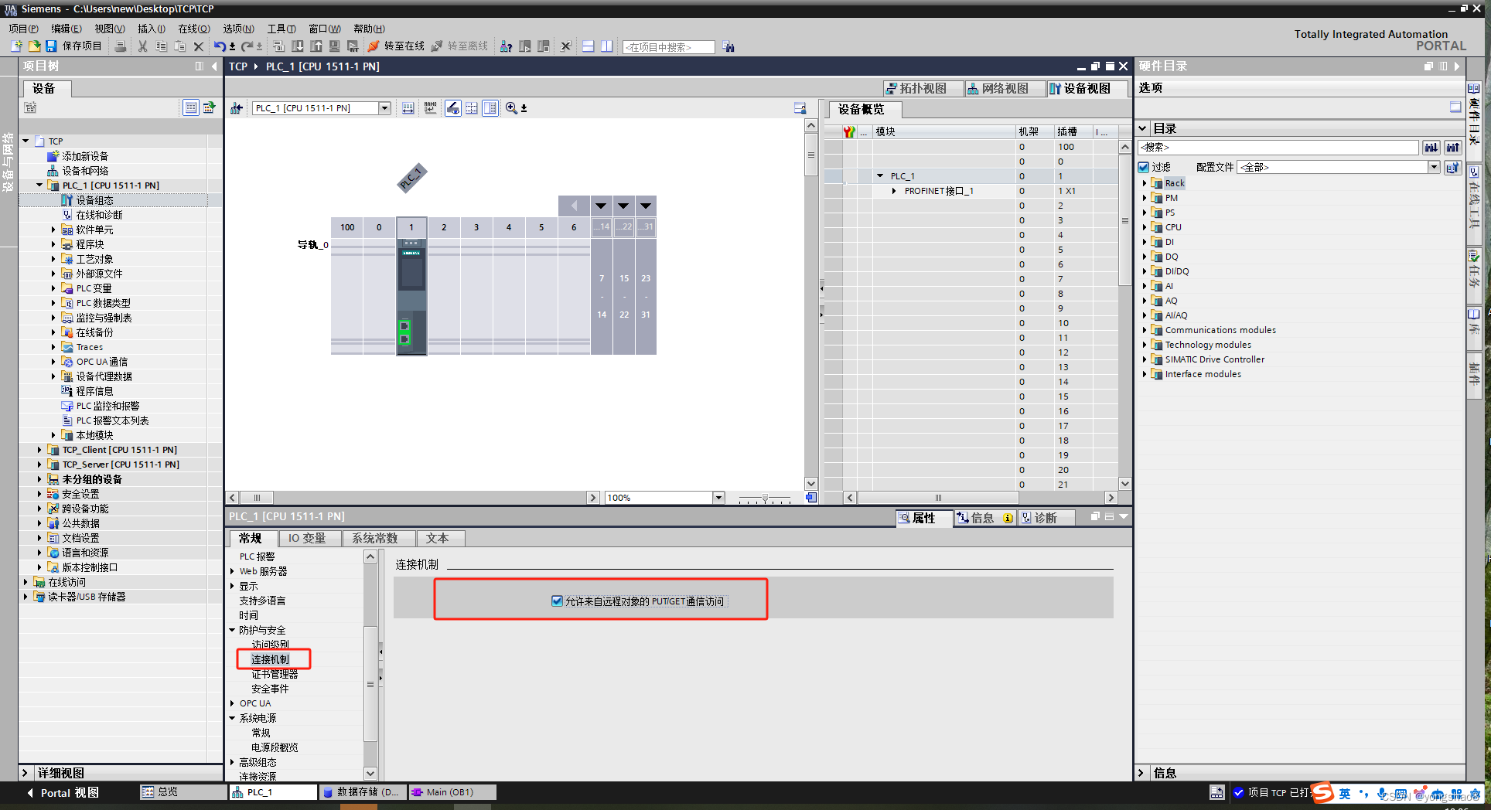Image resolution: width=1491 pixels, height=810 pixels.
Task: Click the 在项目中搜索 search field
Action: (668, 47)
